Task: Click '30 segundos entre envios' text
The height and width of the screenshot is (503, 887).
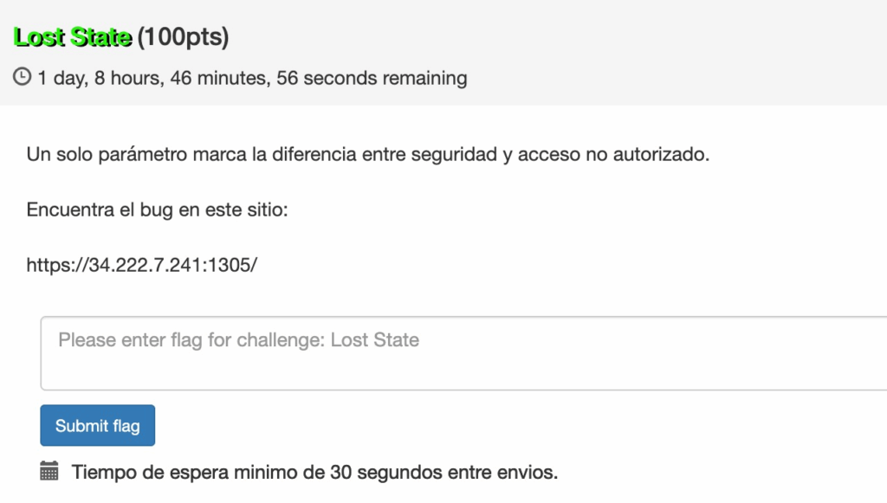Action: 444,473
